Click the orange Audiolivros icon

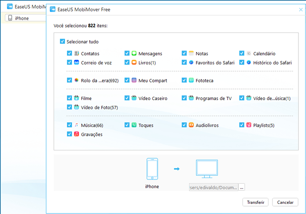click(x=191, y=125)
